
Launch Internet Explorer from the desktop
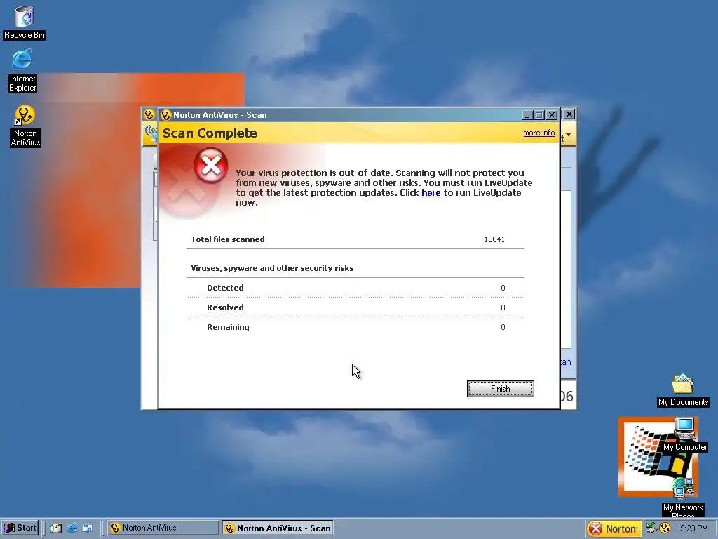(x=22, y=71)
